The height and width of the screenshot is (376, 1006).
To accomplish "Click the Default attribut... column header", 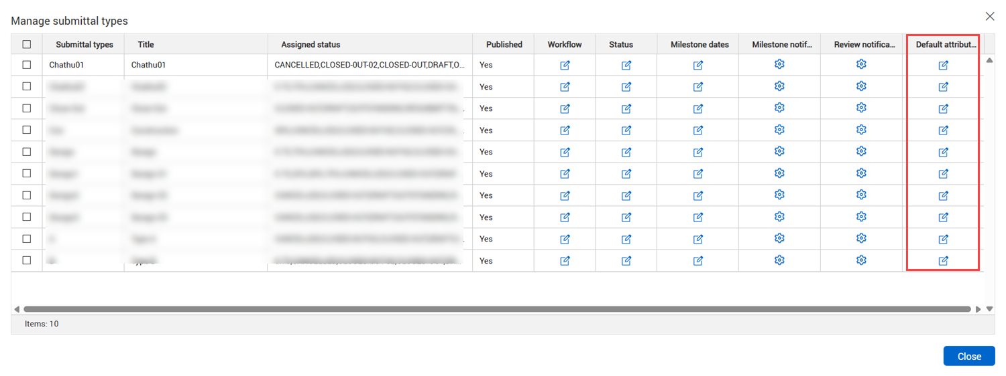I will pos(946,44).
